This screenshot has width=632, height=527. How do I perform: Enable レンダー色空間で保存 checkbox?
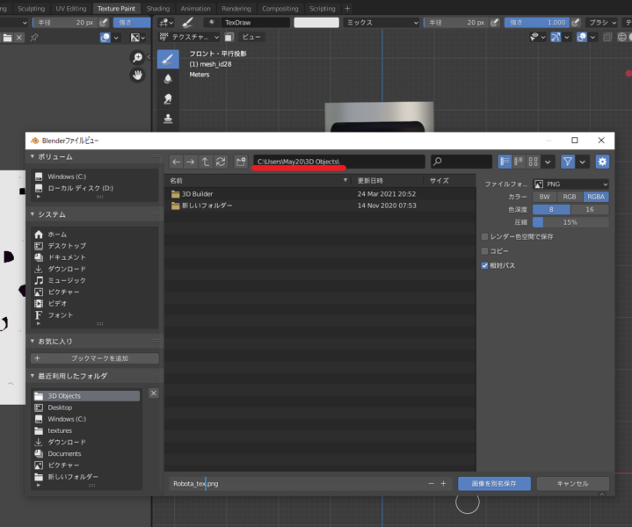click(x=485, y=236)
